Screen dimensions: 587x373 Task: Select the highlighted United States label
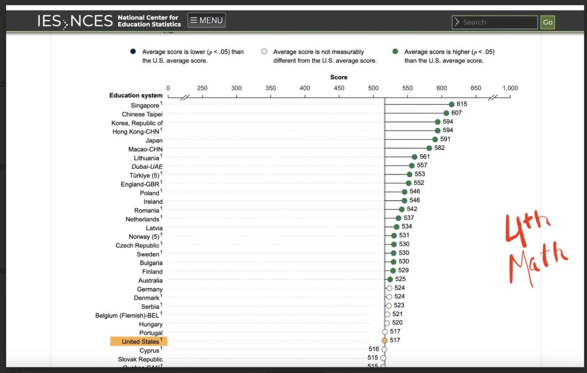139,341
